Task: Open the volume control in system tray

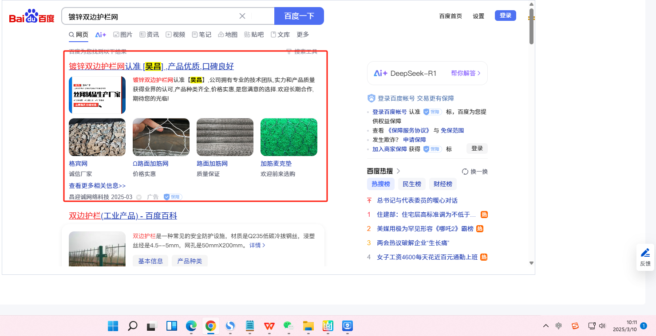Action: point(602,326)
